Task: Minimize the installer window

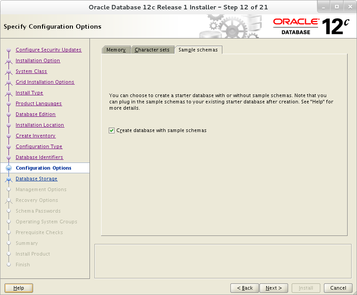Action: 323,7
